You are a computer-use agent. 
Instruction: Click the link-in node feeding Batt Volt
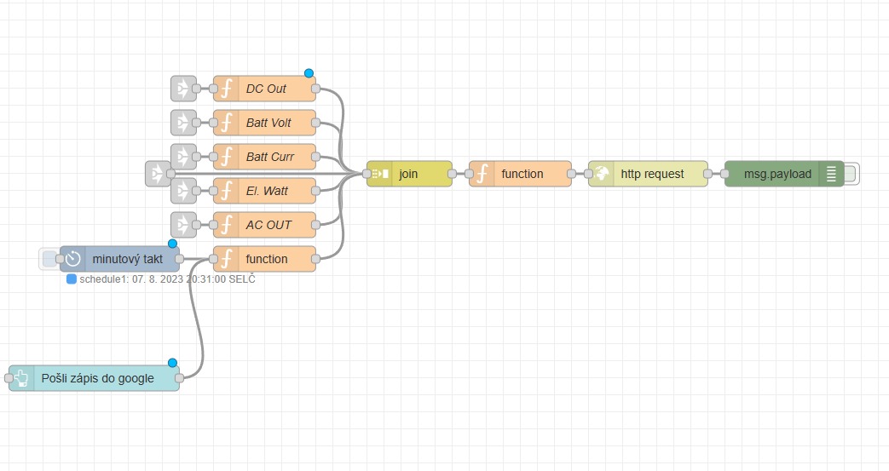(184, 123)
